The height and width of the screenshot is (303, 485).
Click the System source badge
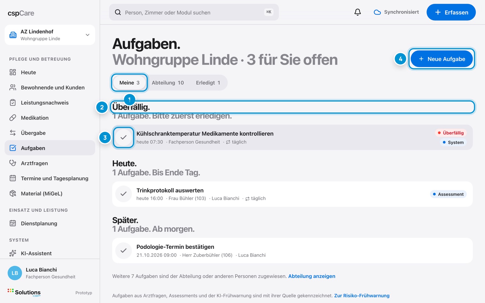point(453,142)
